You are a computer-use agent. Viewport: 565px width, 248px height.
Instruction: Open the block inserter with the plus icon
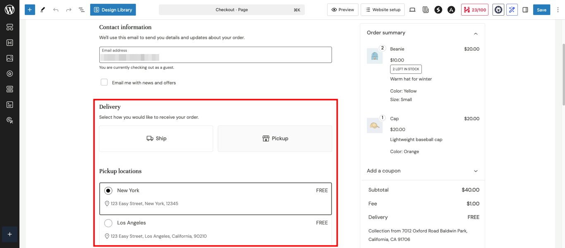click(x=29, y=9)
